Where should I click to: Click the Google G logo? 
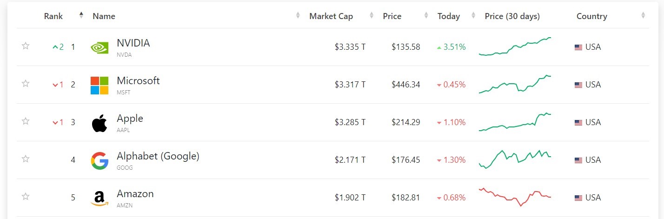[100, 160]
